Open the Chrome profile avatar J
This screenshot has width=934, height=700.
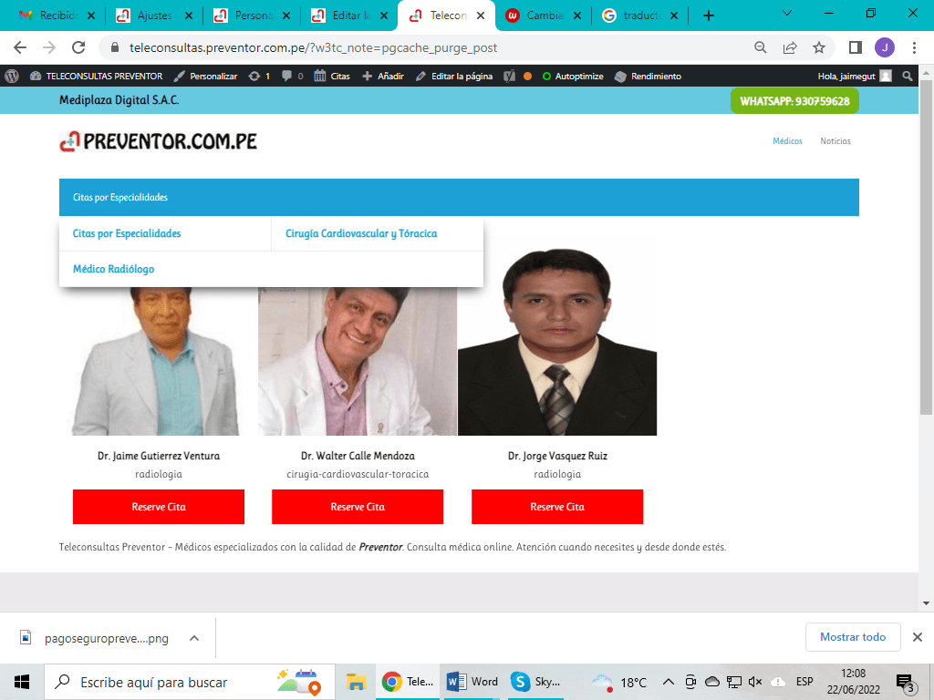point(885,47)
